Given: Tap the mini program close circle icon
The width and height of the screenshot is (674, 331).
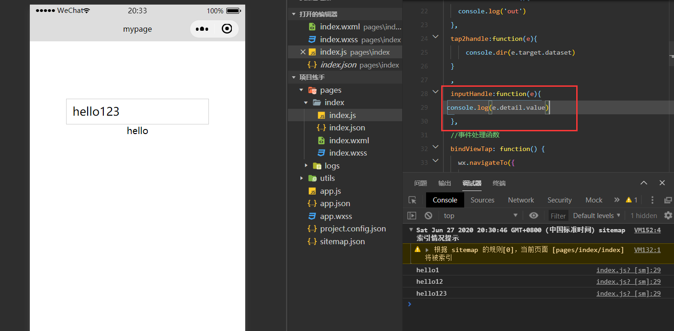Looking at the screenshot, I should coord(227,29).
